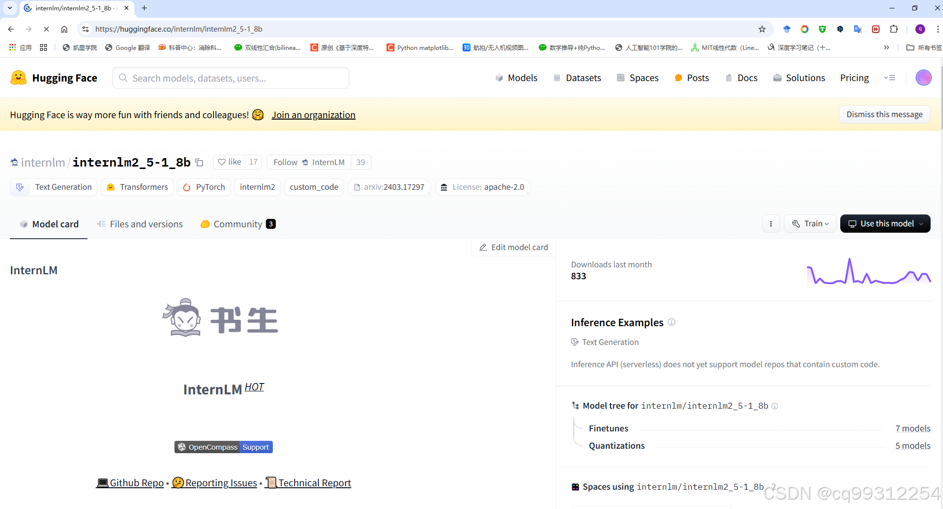Viewport: 943px width, 509px height.
Task: Bookmark this page with star icon
Action: click(x=762, y=29)
